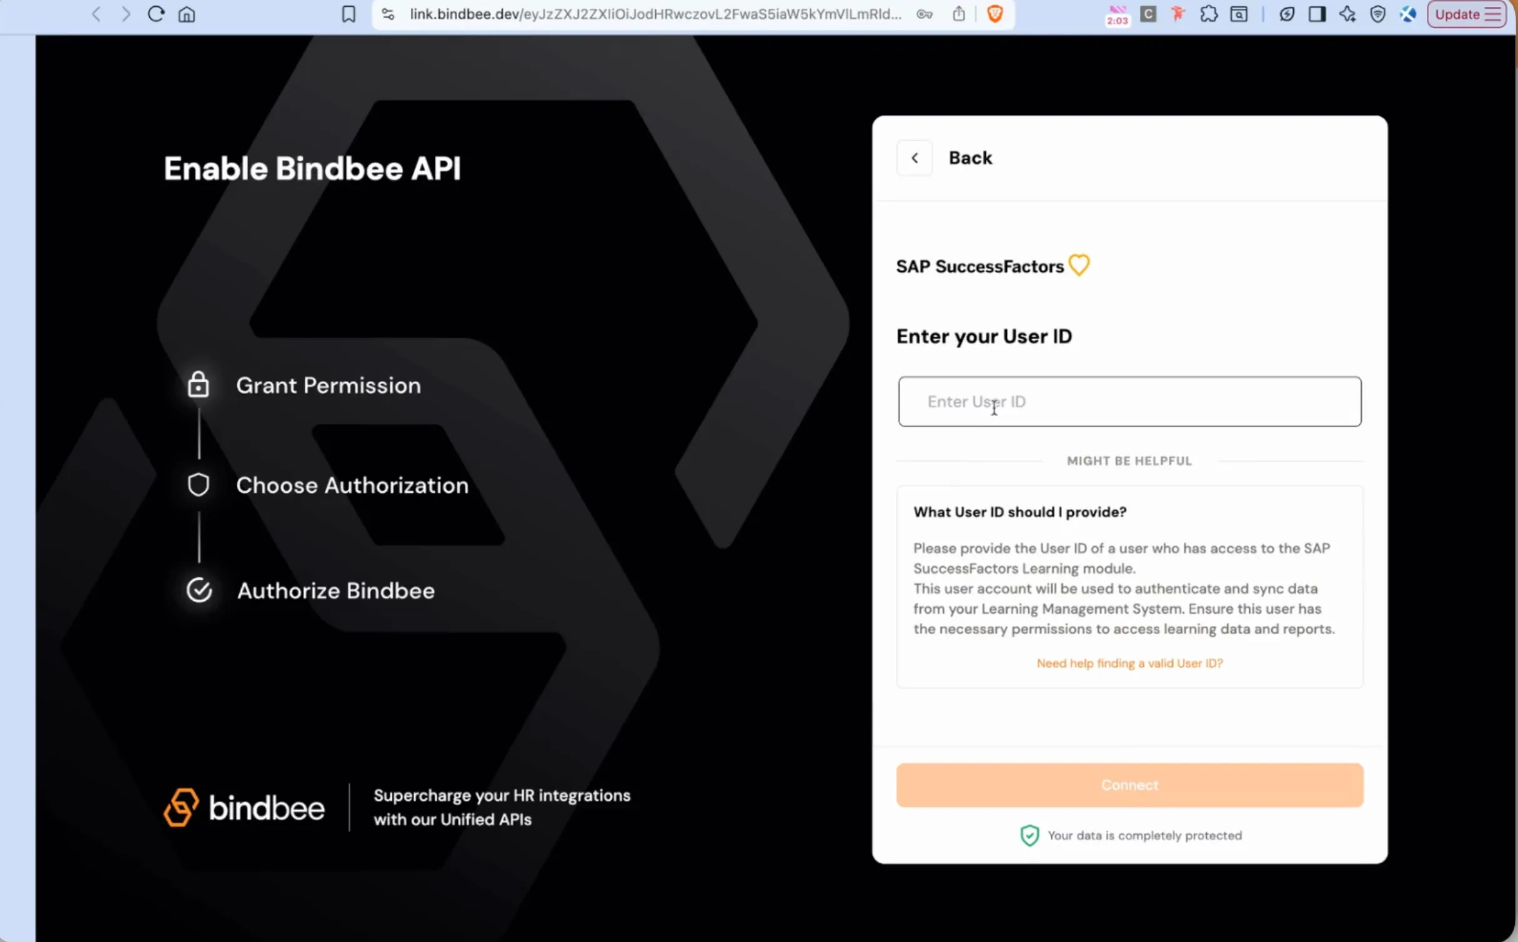The image size is (1518, 942).
Task: Open the browser home page
Action: [x=187, y=14]
